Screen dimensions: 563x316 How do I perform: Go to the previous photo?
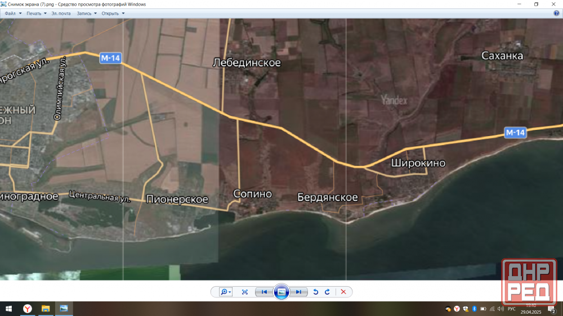click(x=264, y=292)
